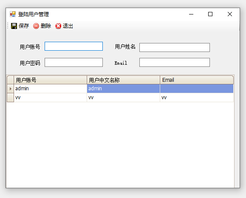Click the toolbar drag grip handle
246x198 pixels.
(x=8, y=26)
